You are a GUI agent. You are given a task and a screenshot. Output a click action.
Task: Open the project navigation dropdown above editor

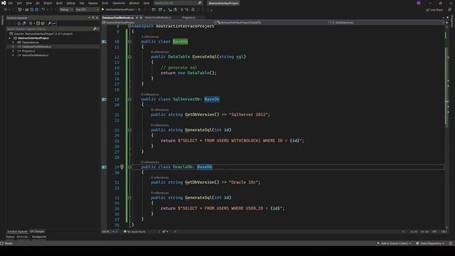click(x=159, y=22)
